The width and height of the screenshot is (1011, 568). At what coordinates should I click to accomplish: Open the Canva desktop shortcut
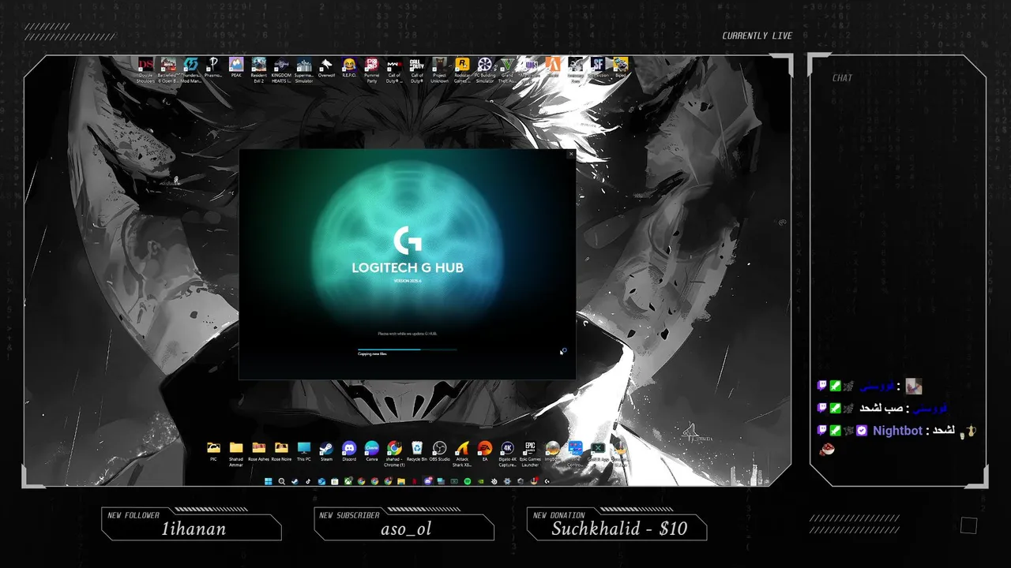(x=372, y=451)
